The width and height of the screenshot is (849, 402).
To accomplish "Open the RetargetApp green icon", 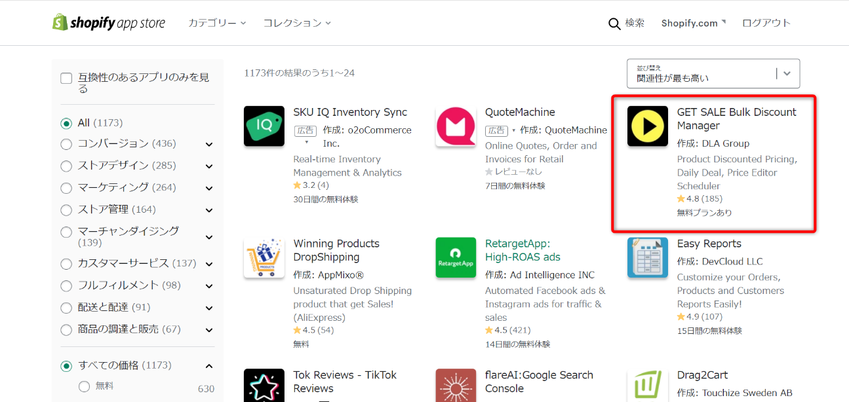I will tap(456, 257).
